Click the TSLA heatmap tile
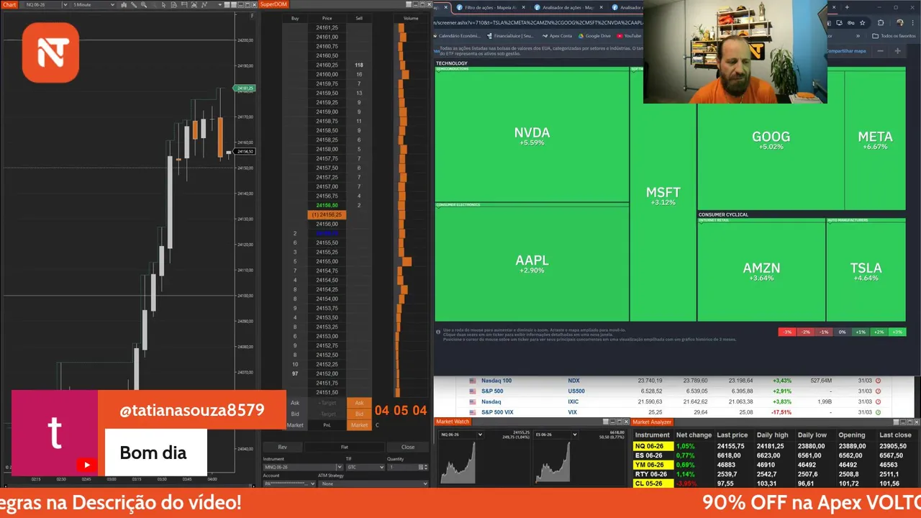The width and height of the screenshot is (921, 518). click(866, 271)
